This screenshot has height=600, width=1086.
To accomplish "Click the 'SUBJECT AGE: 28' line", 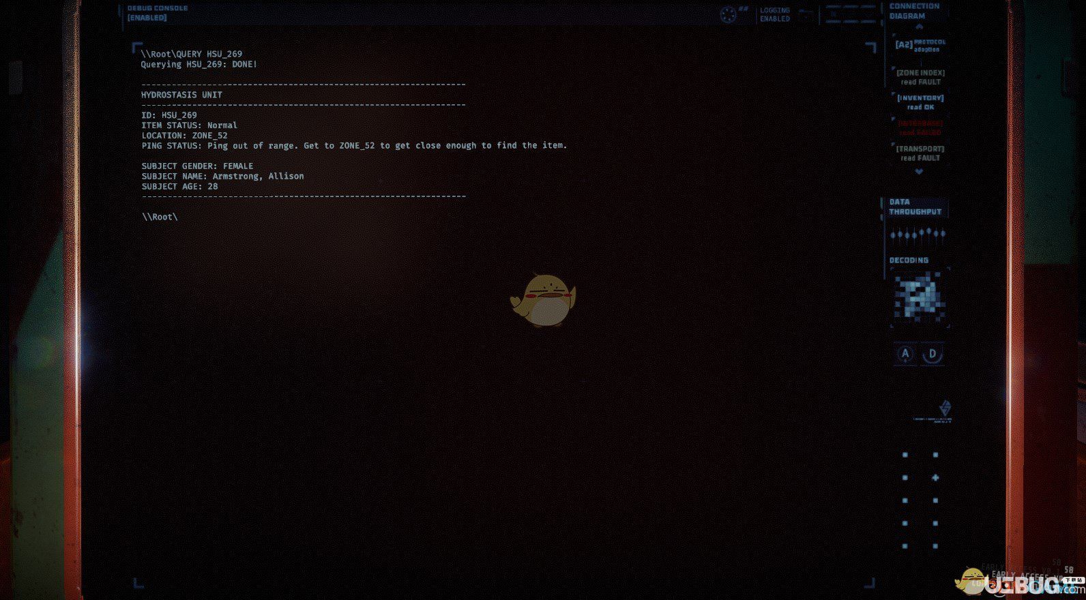I will (x=179, y=186).
